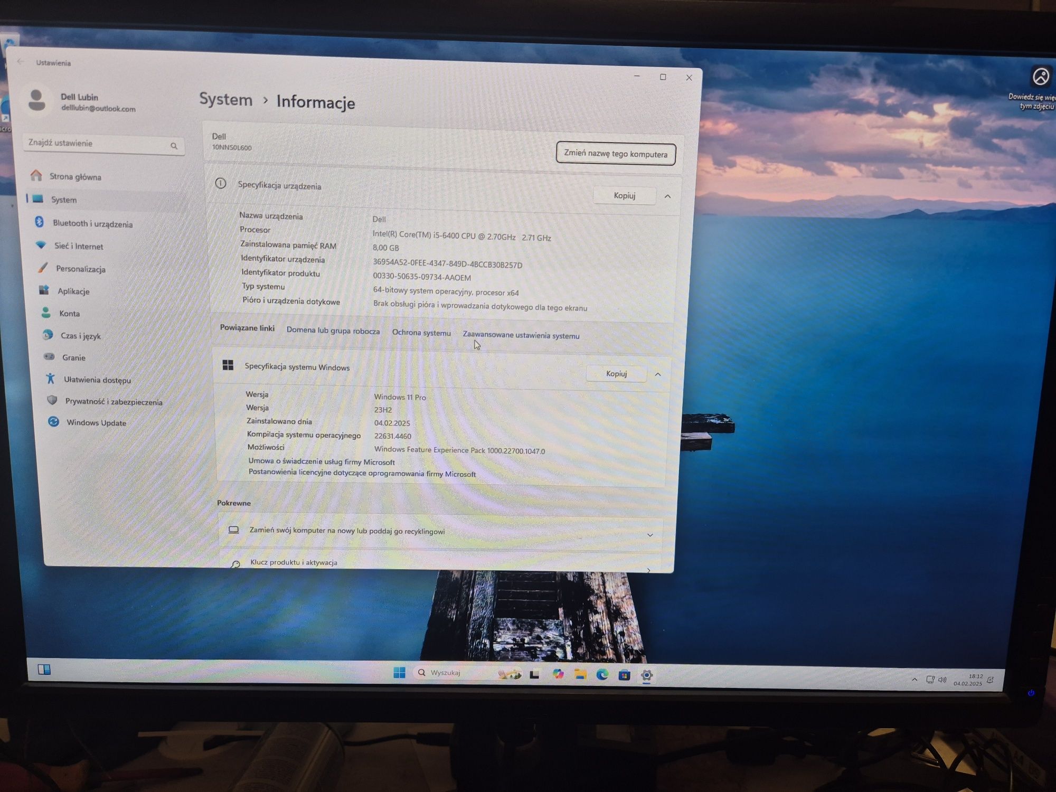
Task: Select the Identyfikator produktu value 00330-50635-09734-AAOEM
Action: (x=422, y=277)
